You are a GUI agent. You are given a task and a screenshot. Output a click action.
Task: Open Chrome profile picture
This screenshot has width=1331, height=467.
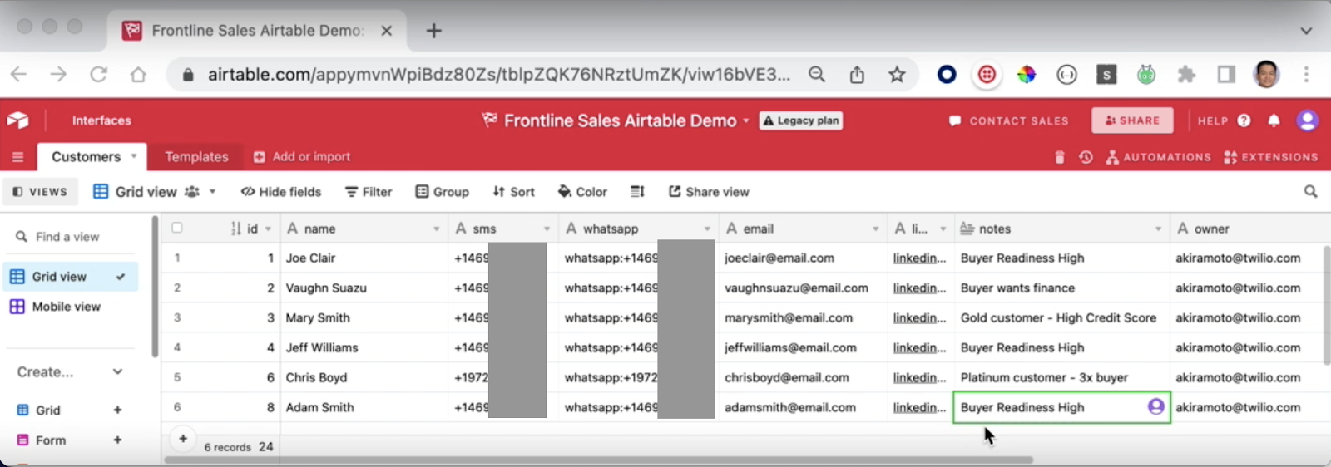pos(1266,75)
